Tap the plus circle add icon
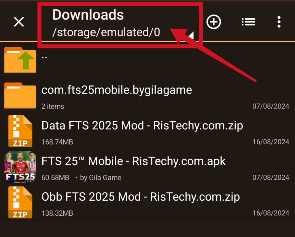This screenshot has width=295, height=237. coord(213,22)
